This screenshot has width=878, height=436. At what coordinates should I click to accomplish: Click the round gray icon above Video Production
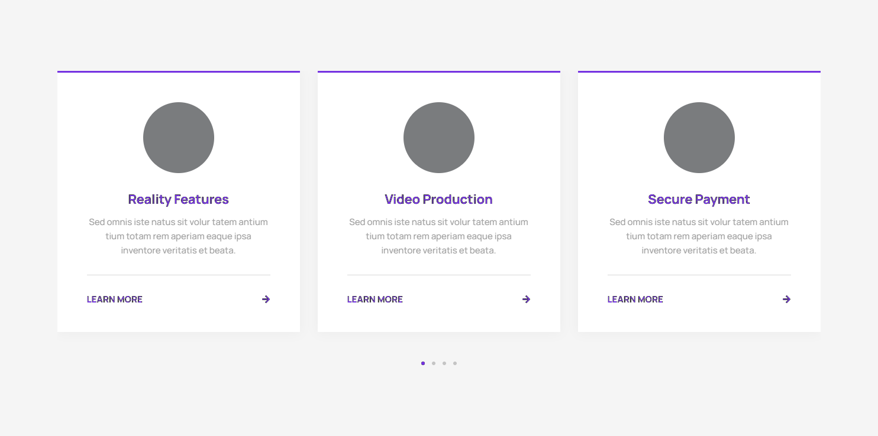pyautogui.click(x=439, y=138)
